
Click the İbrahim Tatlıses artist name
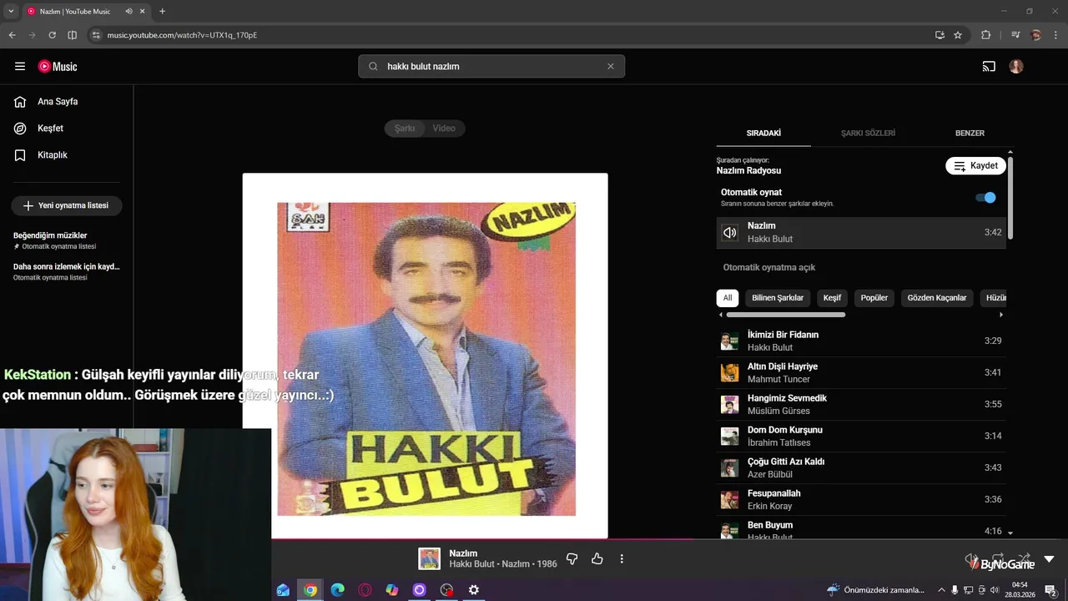778,443
